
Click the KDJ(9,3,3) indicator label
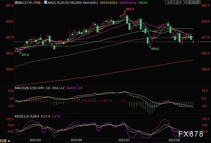point(22,116)
